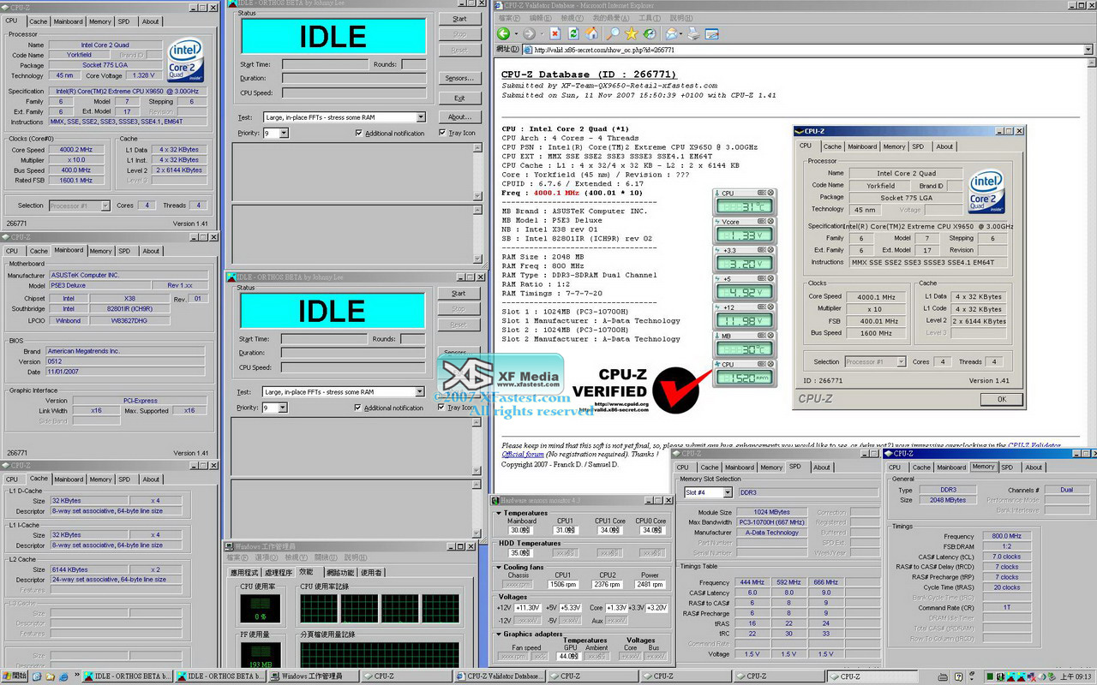
Task: Collapse the Temperatures section in hardware monitor
Action: click(500, 514)
